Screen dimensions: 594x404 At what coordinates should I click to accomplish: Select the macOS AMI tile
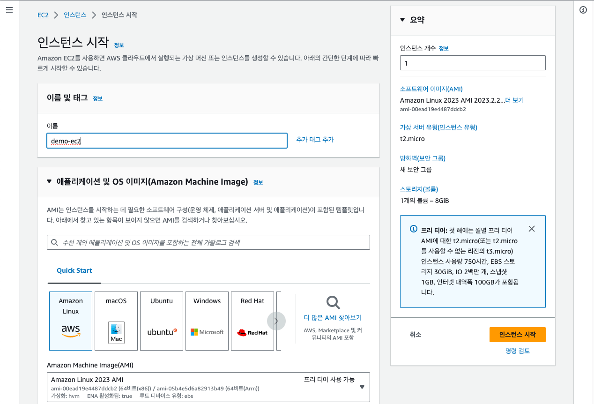116,321
